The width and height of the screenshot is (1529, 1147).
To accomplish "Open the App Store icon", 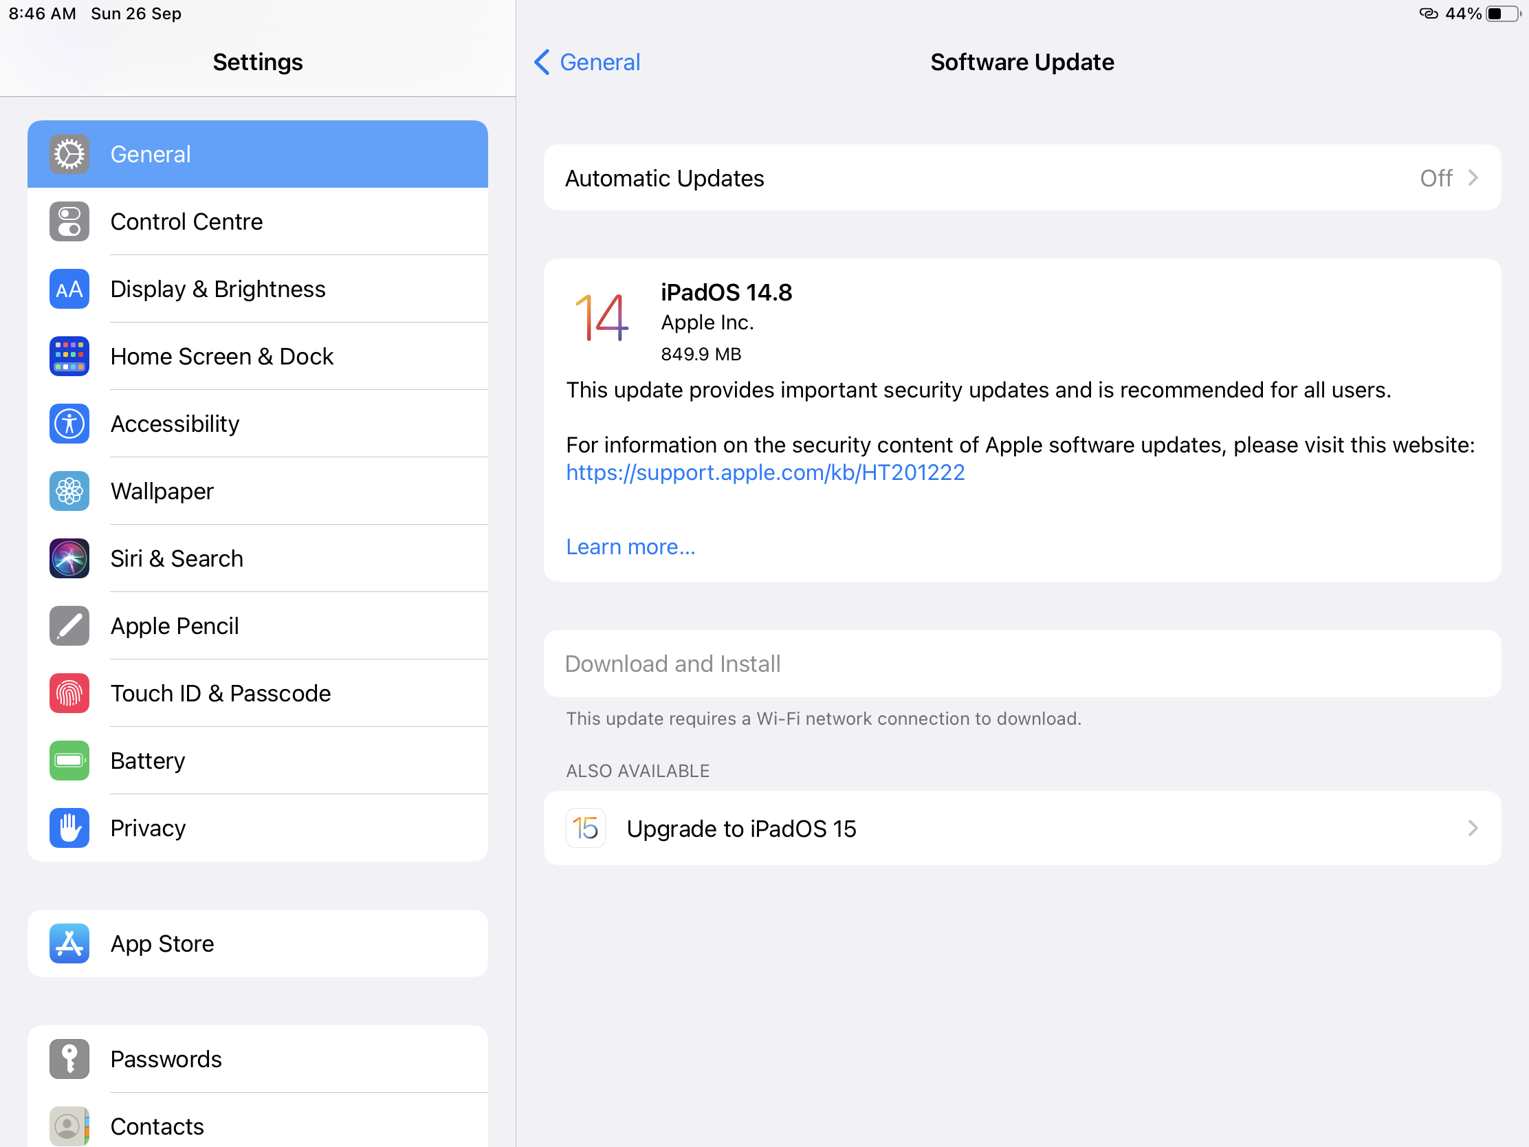I will 69,943.
